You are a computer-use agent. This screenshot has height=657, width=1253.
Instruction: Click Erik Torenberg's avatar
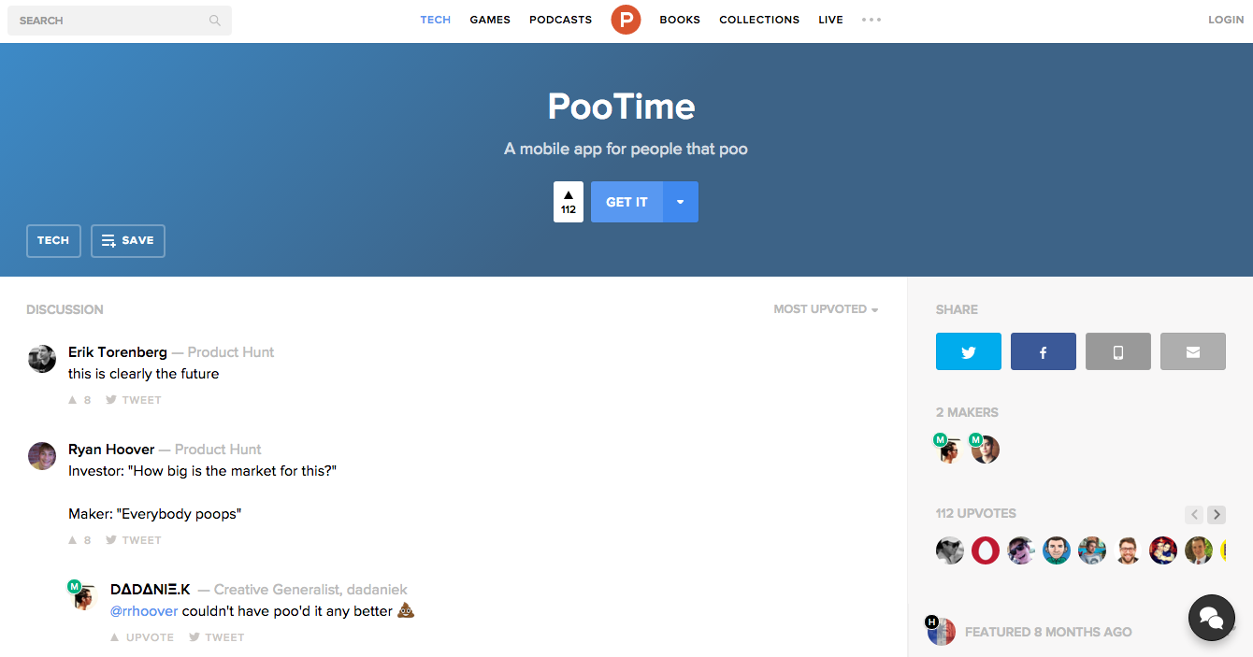point(42,359)
